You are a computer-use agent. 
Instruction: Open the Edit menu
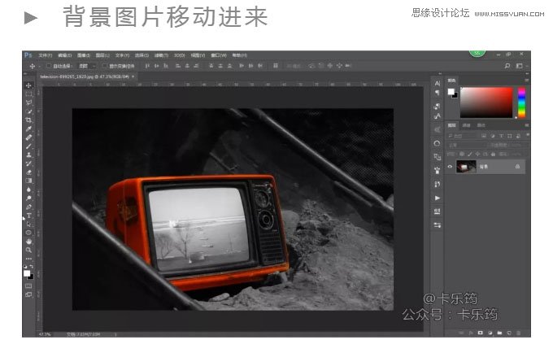click(x=64, y=55)
